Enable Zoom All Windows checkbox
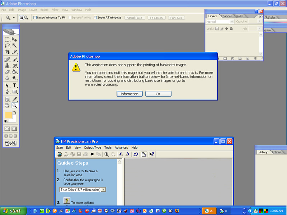287x215 pixels. tap(95, 18)
